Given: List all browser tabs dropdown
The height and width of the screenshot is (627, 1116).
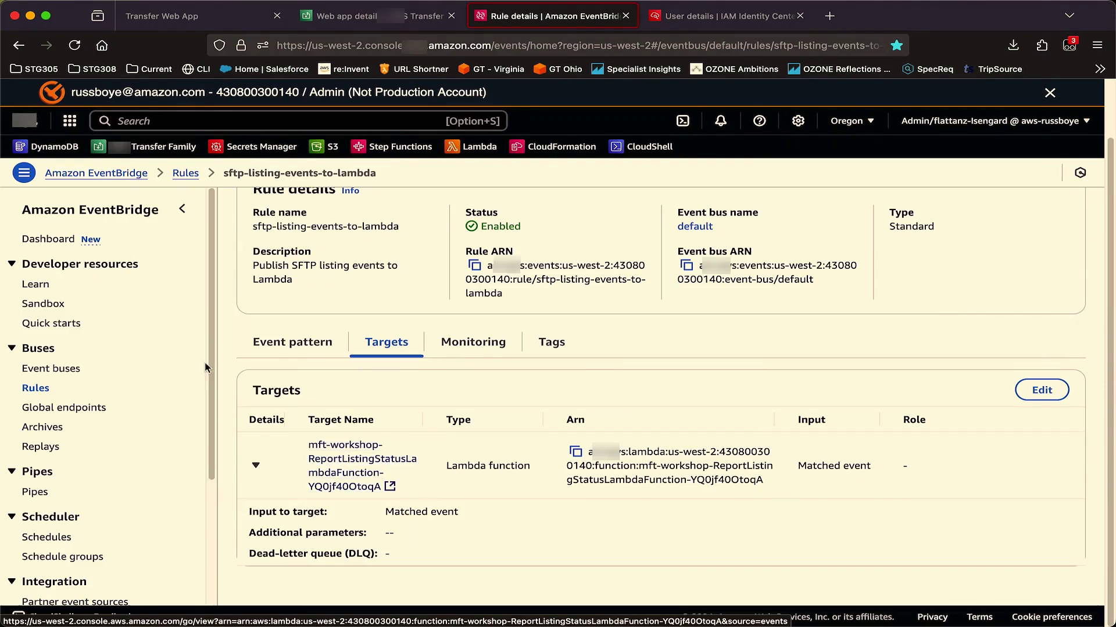Looking at the screenshot, I should pyautogui.click(x=1069, y=16).
